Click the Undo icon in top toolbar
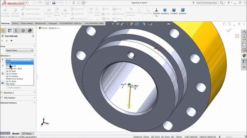 click(60, 3)
